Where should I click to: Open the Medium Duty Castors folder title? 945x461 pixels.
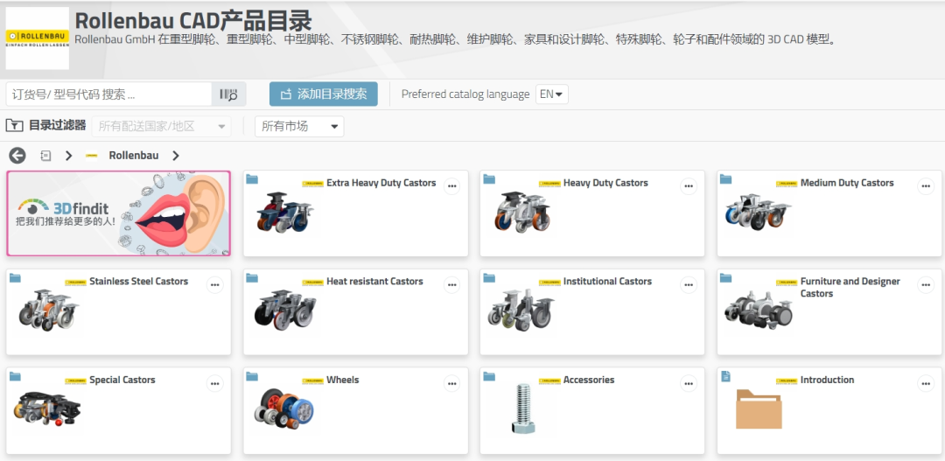pos(847,183)
